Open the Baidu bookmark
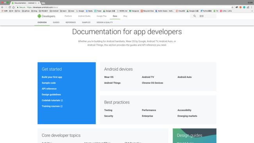The image size is (254, 143). [89, 11]
